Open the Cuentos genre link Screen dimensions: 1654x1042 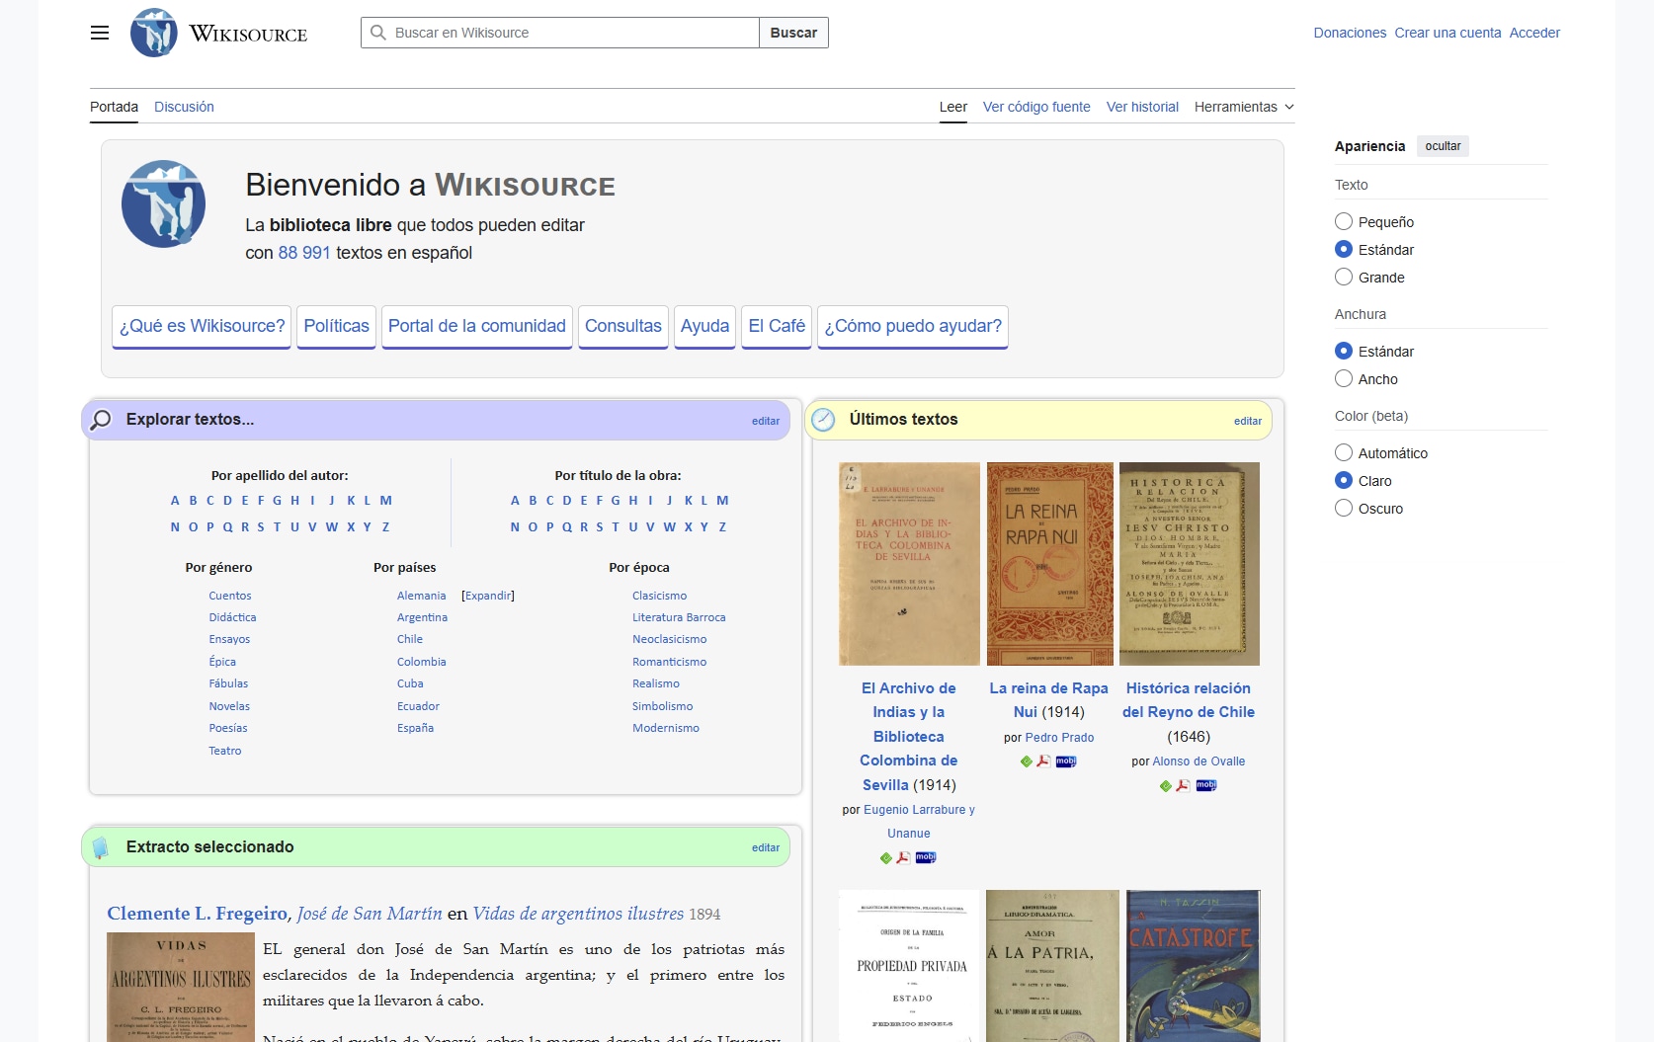(230, 596)
